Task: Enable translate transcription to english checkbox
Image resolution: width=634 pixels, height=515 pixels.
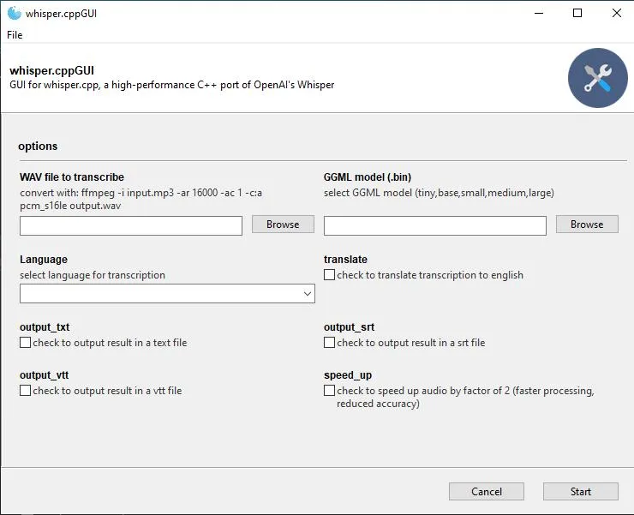Action: (x=329, y=275)
